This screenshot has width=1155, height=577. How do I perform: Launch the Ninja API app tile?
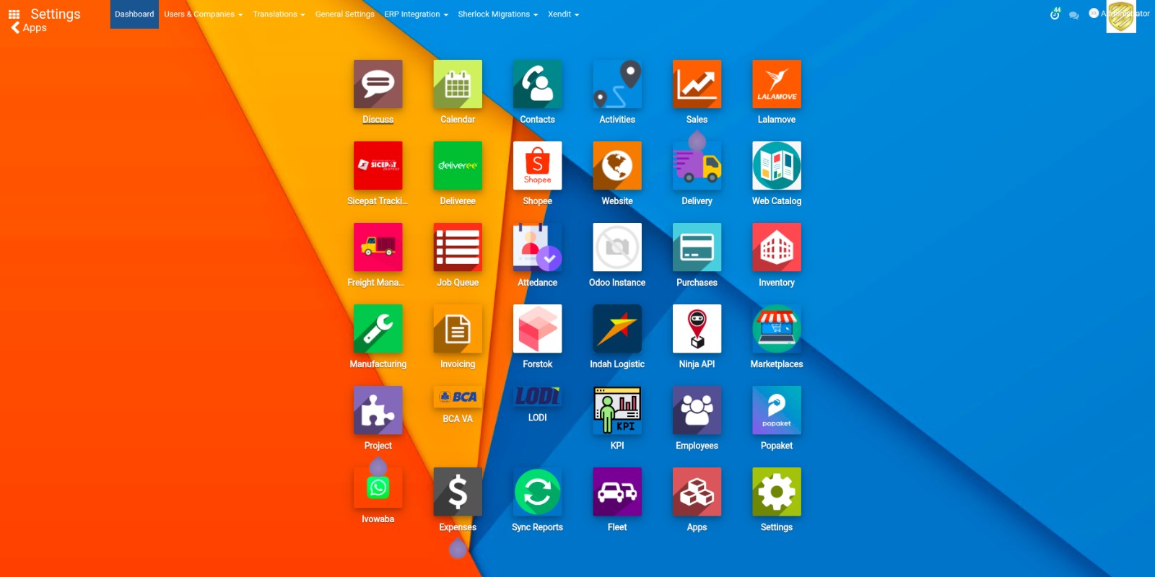[697, 329]
